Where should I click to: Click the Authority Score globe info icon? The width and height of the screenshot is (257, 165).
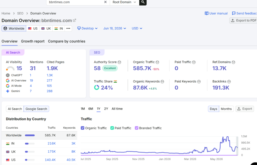coord(119,62)
